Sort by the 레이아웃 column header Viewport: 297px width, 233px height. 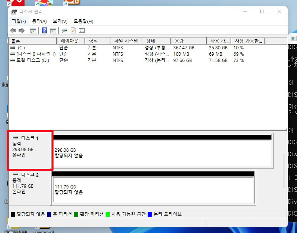click(x=71, y=41)
